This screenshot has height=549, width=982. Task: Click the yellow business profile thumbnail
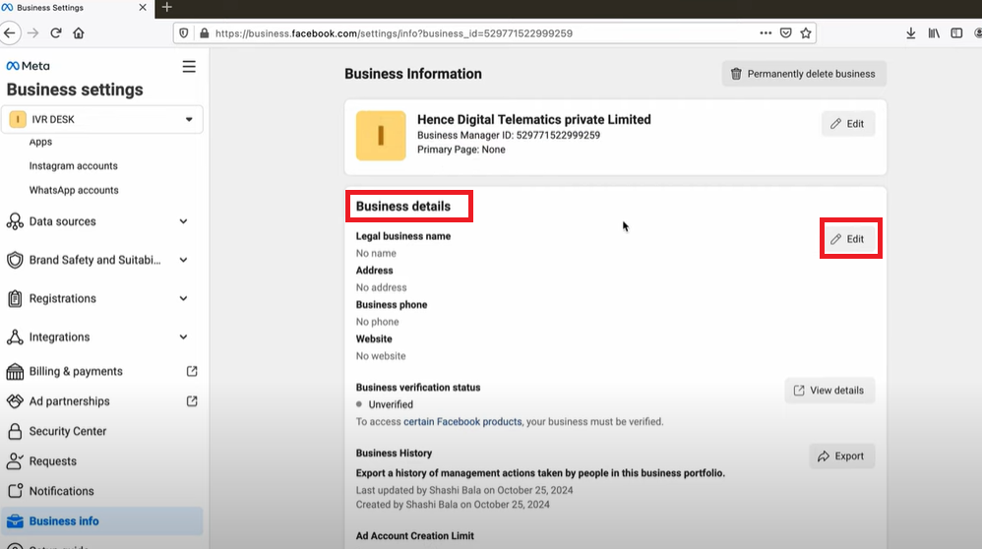[x=381, y=136]
